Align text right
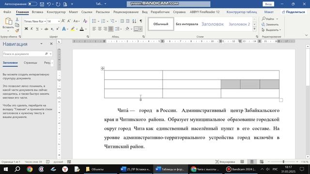 105,29
